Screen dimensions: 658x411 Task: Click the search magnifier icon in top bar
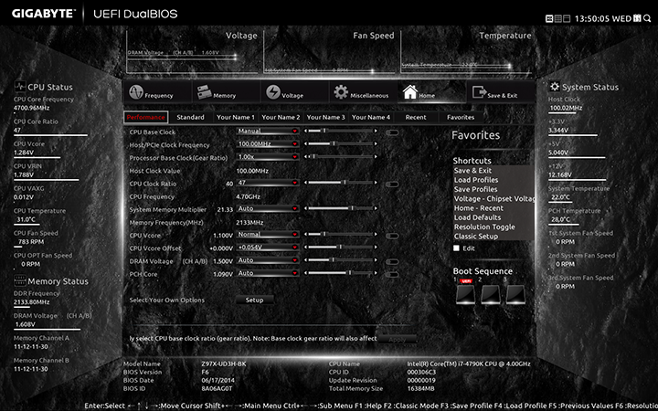coord(648,17)
